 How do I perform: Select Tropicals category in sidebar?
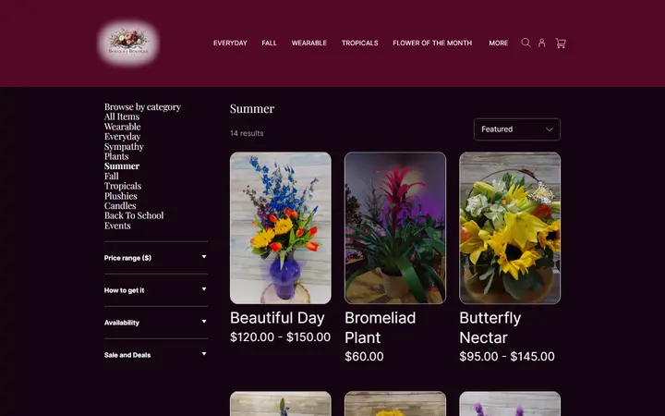[123, 186]
